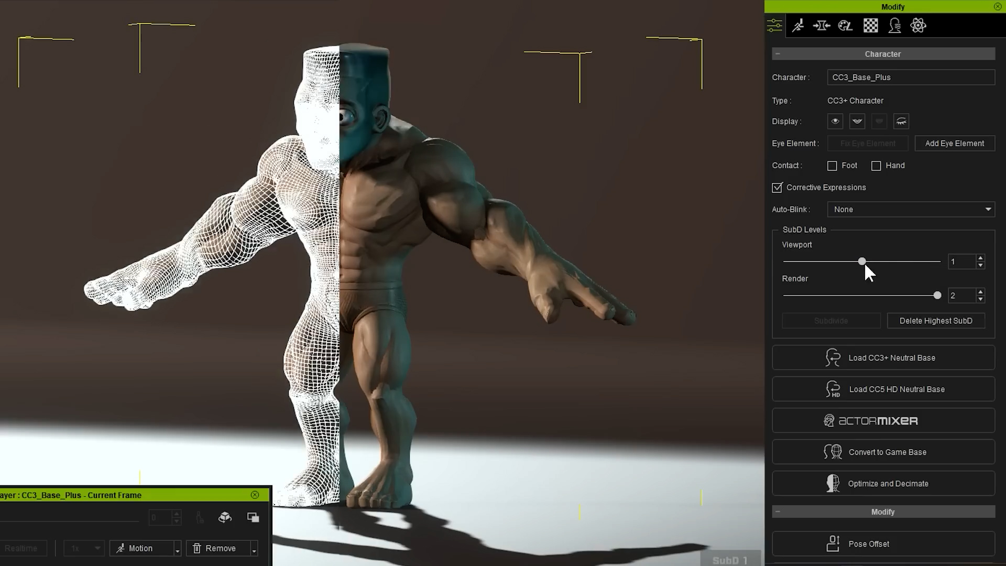Viewport: 1006px width, 566px height.
Task: Open the Auto-Blink dropdown
Action: click(911, 210)
